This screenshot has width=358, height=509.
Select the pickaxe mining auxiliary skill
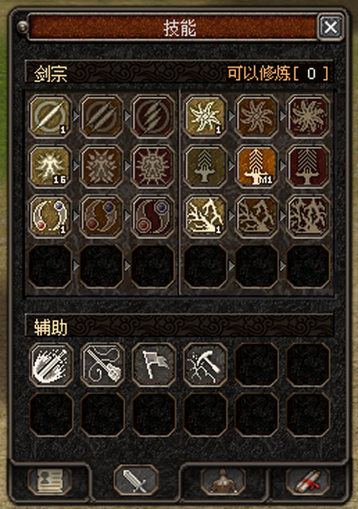coord(205,365)
